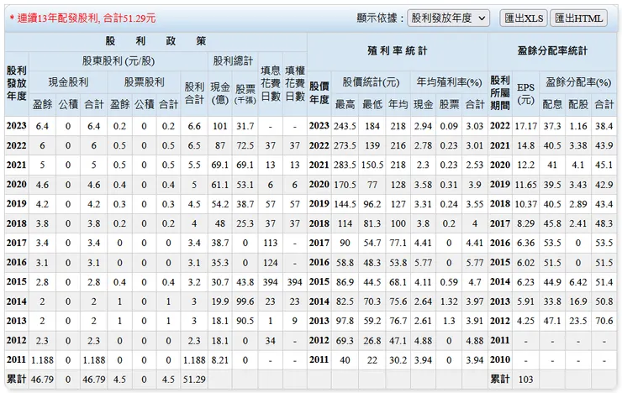Screen dimensions: 622x393
Task: Select the 2020 dividend year row label
Action: (x=16, y=184)
